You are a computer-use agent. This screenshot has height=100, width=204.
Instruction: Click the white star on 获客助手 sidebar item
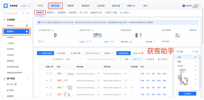27,31
